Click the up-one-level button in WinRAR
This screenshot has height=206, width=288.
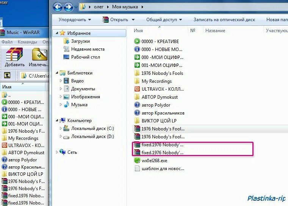click(7, 75)
